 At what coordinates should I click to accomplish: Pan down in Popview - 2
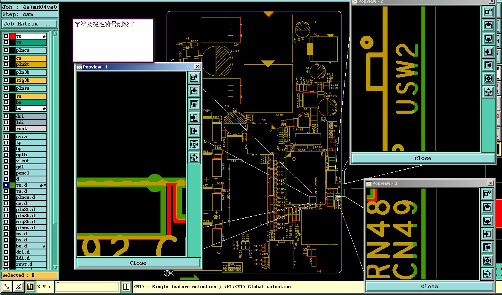click(488, 39)
